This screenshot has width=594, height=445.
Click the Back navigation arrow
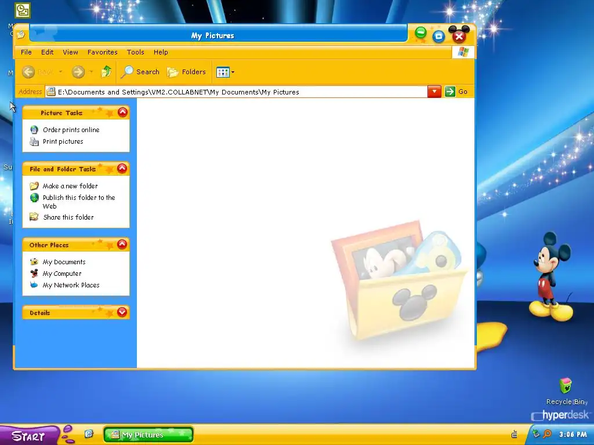point(28,72)
